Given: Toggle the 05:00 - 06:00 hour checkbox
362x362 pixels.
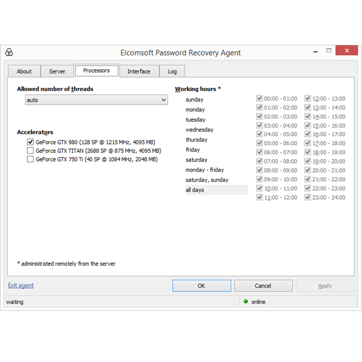Looking at the screenshot, I should (x=259, y=143).
